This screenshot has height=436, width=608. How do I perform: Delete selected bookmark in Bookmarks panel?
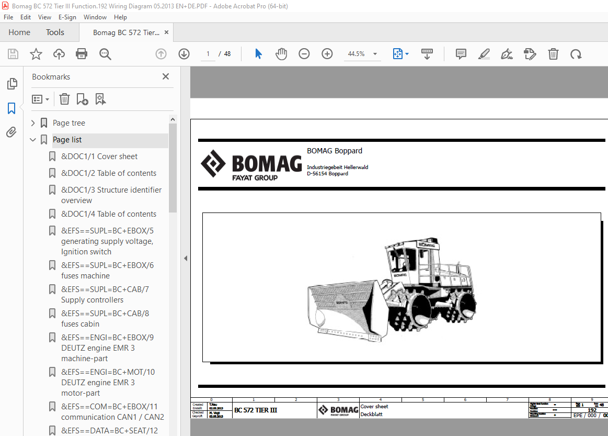64,99
